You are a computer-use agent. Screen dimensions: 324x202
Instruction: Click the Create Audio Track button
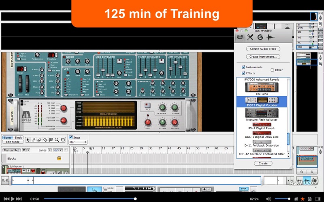(x=263, y=49)
